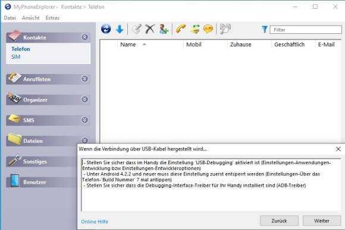Click the E-Mail column header
The height and width of the screenshot is (230, 345).
tap(328, 44)
